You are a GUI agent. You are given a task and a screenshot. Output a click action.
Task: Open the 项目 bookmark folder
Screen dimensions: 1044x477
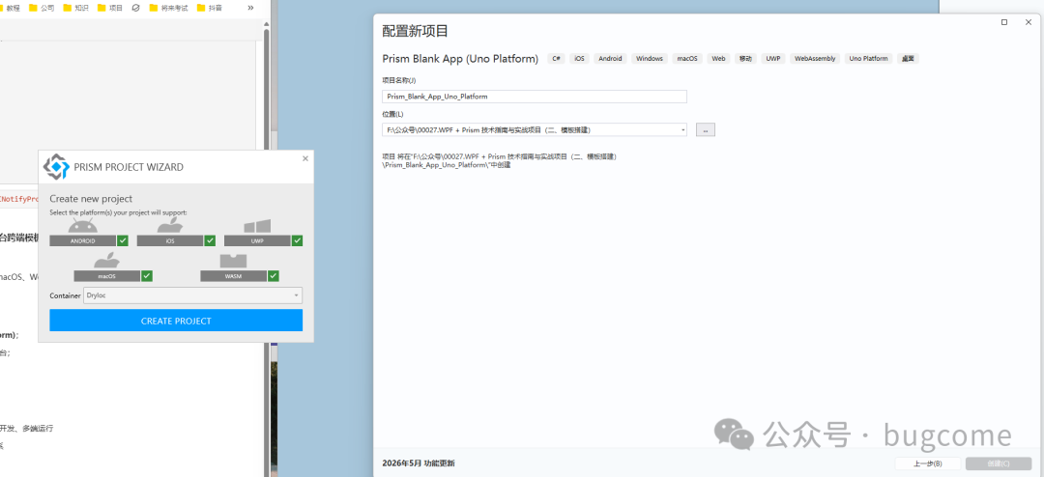(x=110, y=8)
